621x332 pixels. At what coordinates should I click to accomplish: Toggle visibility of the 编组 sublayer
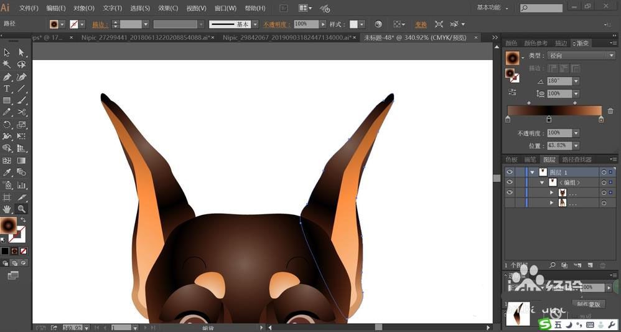tap(510, 183)
